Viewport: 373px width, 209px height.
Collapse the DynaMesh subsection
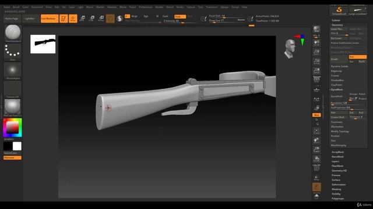pos(337,89)
